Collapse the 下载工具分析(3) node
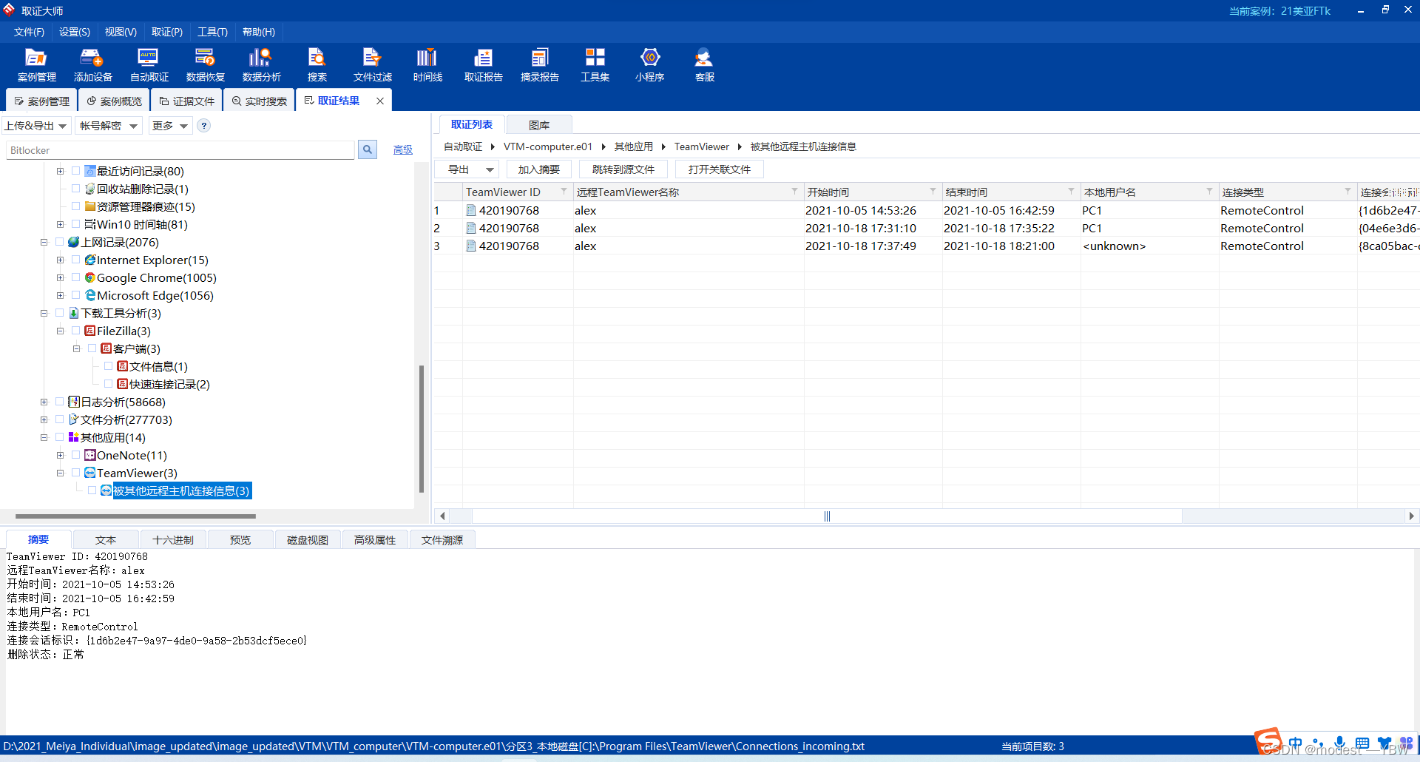1420x762 pixels. pyautogui.click(x=44, y=313)
